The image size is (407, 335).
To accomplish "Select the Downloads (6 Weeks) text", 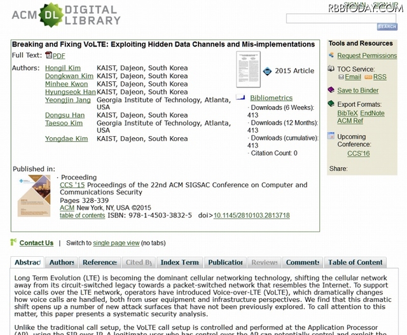I will tap(282, 107).
